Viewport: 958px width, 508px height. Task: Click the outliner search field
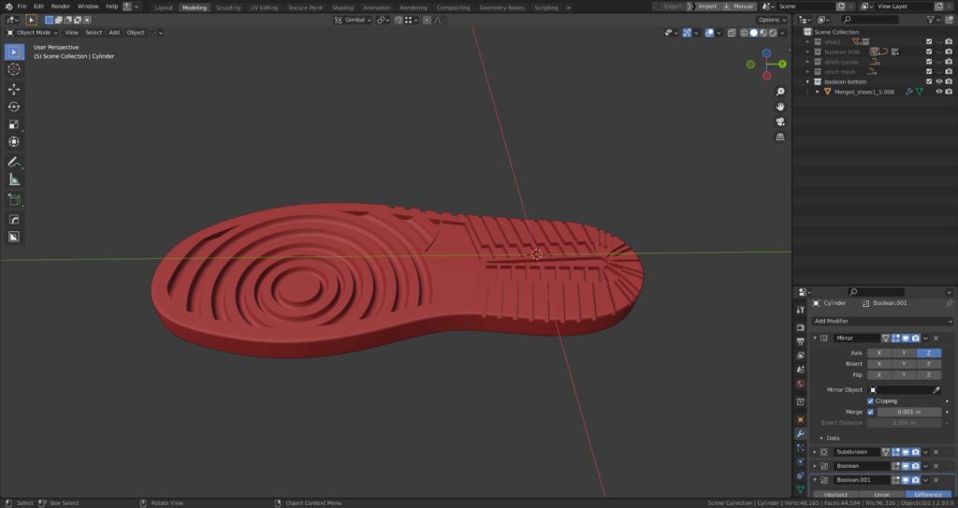pos(869,20)
